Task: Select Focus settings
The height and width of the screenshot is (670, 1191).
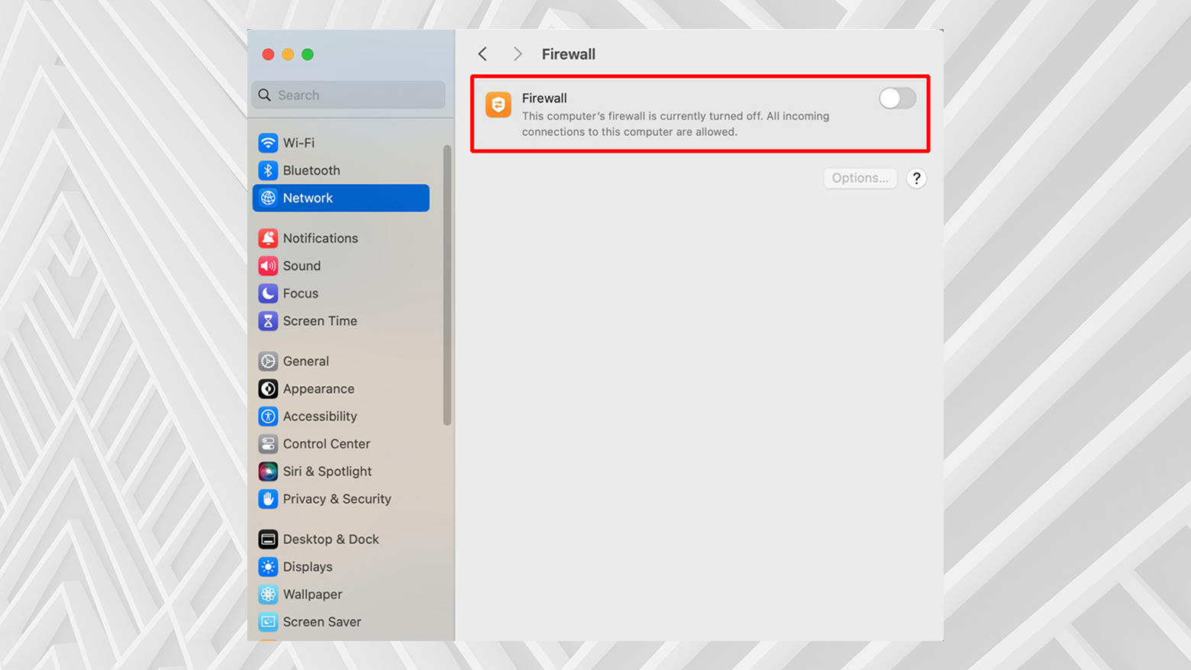Action: [300, 293]
